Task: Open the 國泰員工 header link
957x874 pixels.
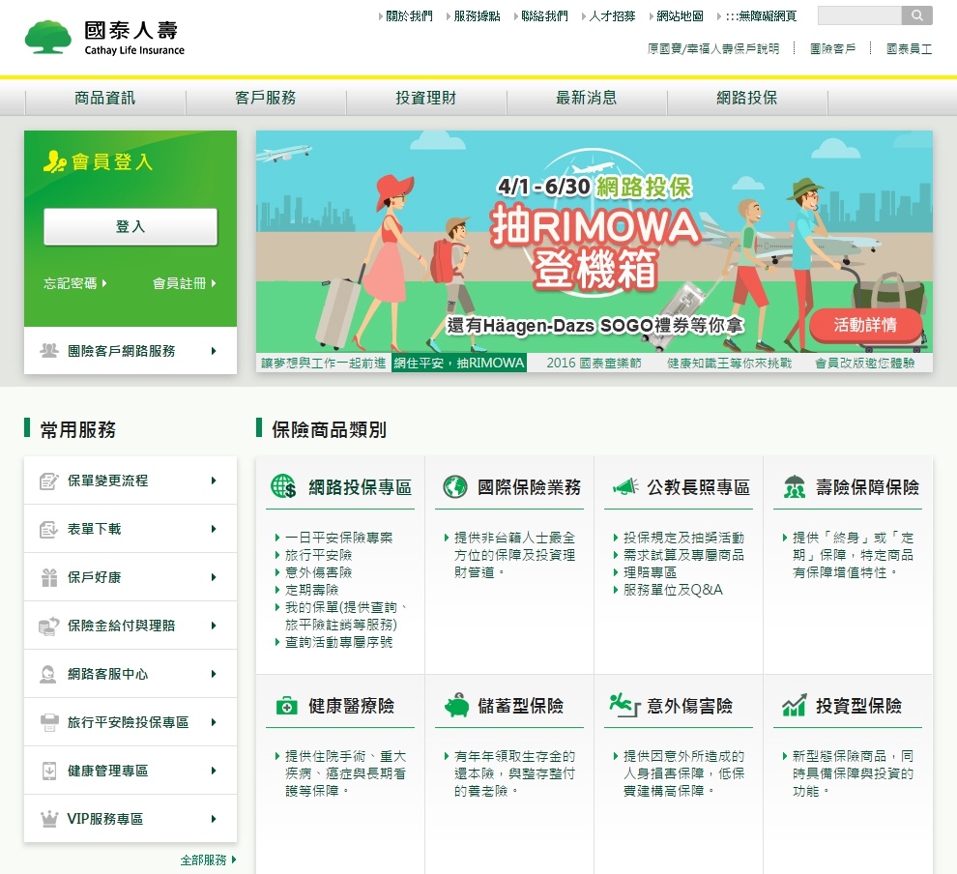Action: tap(910, 49)
